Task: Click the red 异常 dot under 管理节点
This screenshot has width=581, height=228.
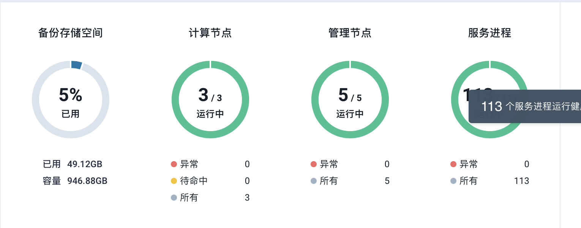Action: click(314, 164)
